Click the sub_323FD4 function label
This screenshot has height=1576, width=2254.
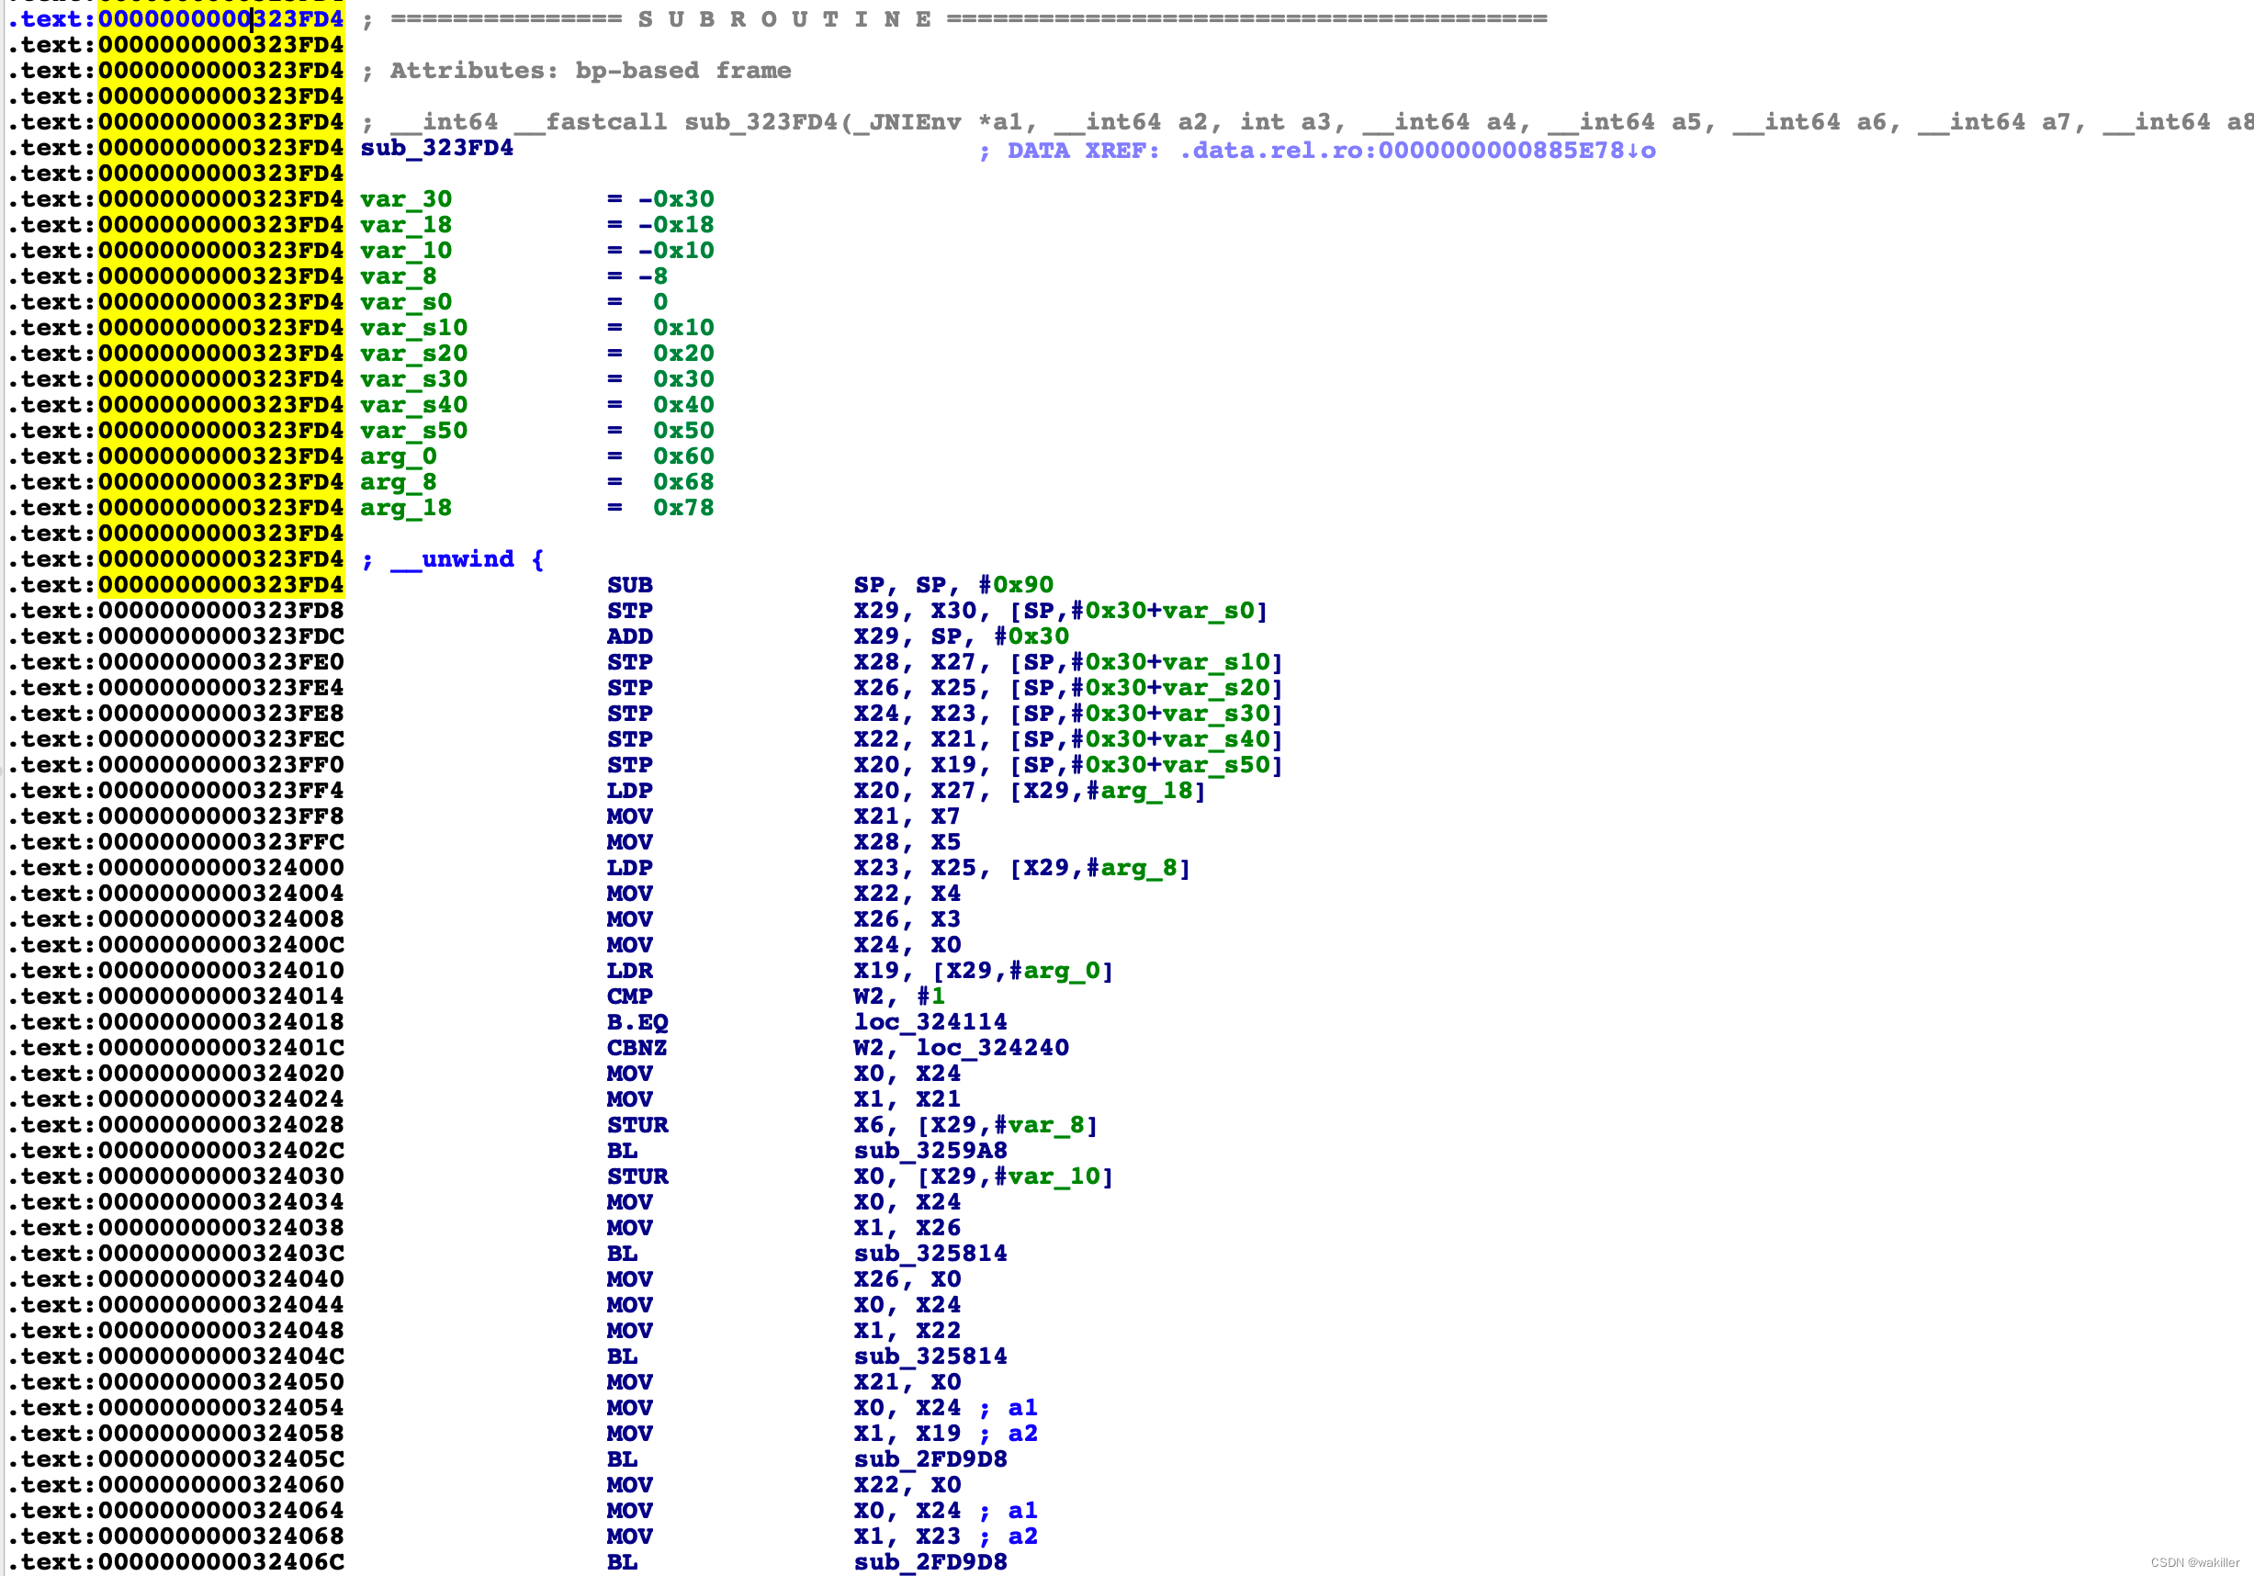(x=437, y=148)
